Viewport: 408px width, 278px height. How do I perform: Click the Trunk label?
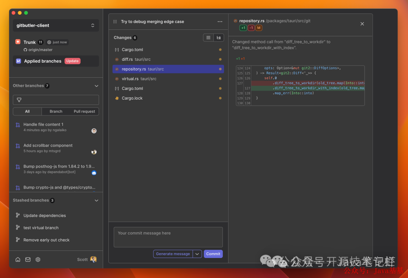pyautogui.click(x=29, y=42)
